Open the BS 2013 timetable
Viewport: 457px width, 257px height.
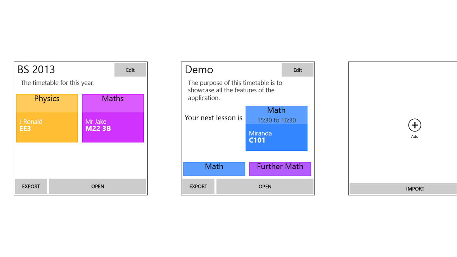[97, 186]
